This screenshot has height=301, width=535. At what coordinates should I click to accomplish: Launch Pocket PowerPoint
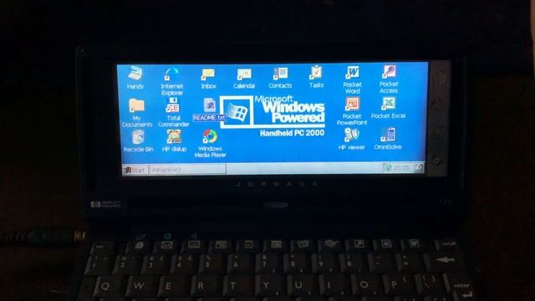coord(352,111)
